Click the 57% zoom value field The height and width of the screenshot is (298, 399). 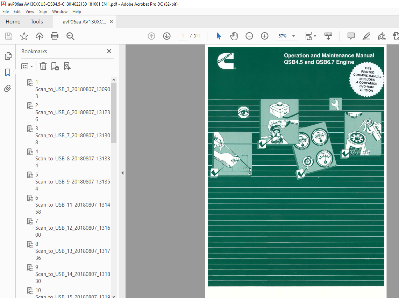point(283,36)
